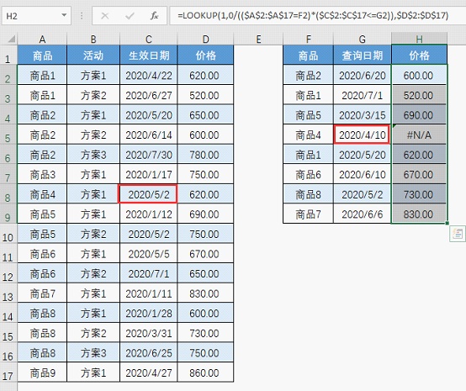Select query date cell 2020/3/15
The height and width of the screenshot is (391, 466).
(x=363, y=115)
